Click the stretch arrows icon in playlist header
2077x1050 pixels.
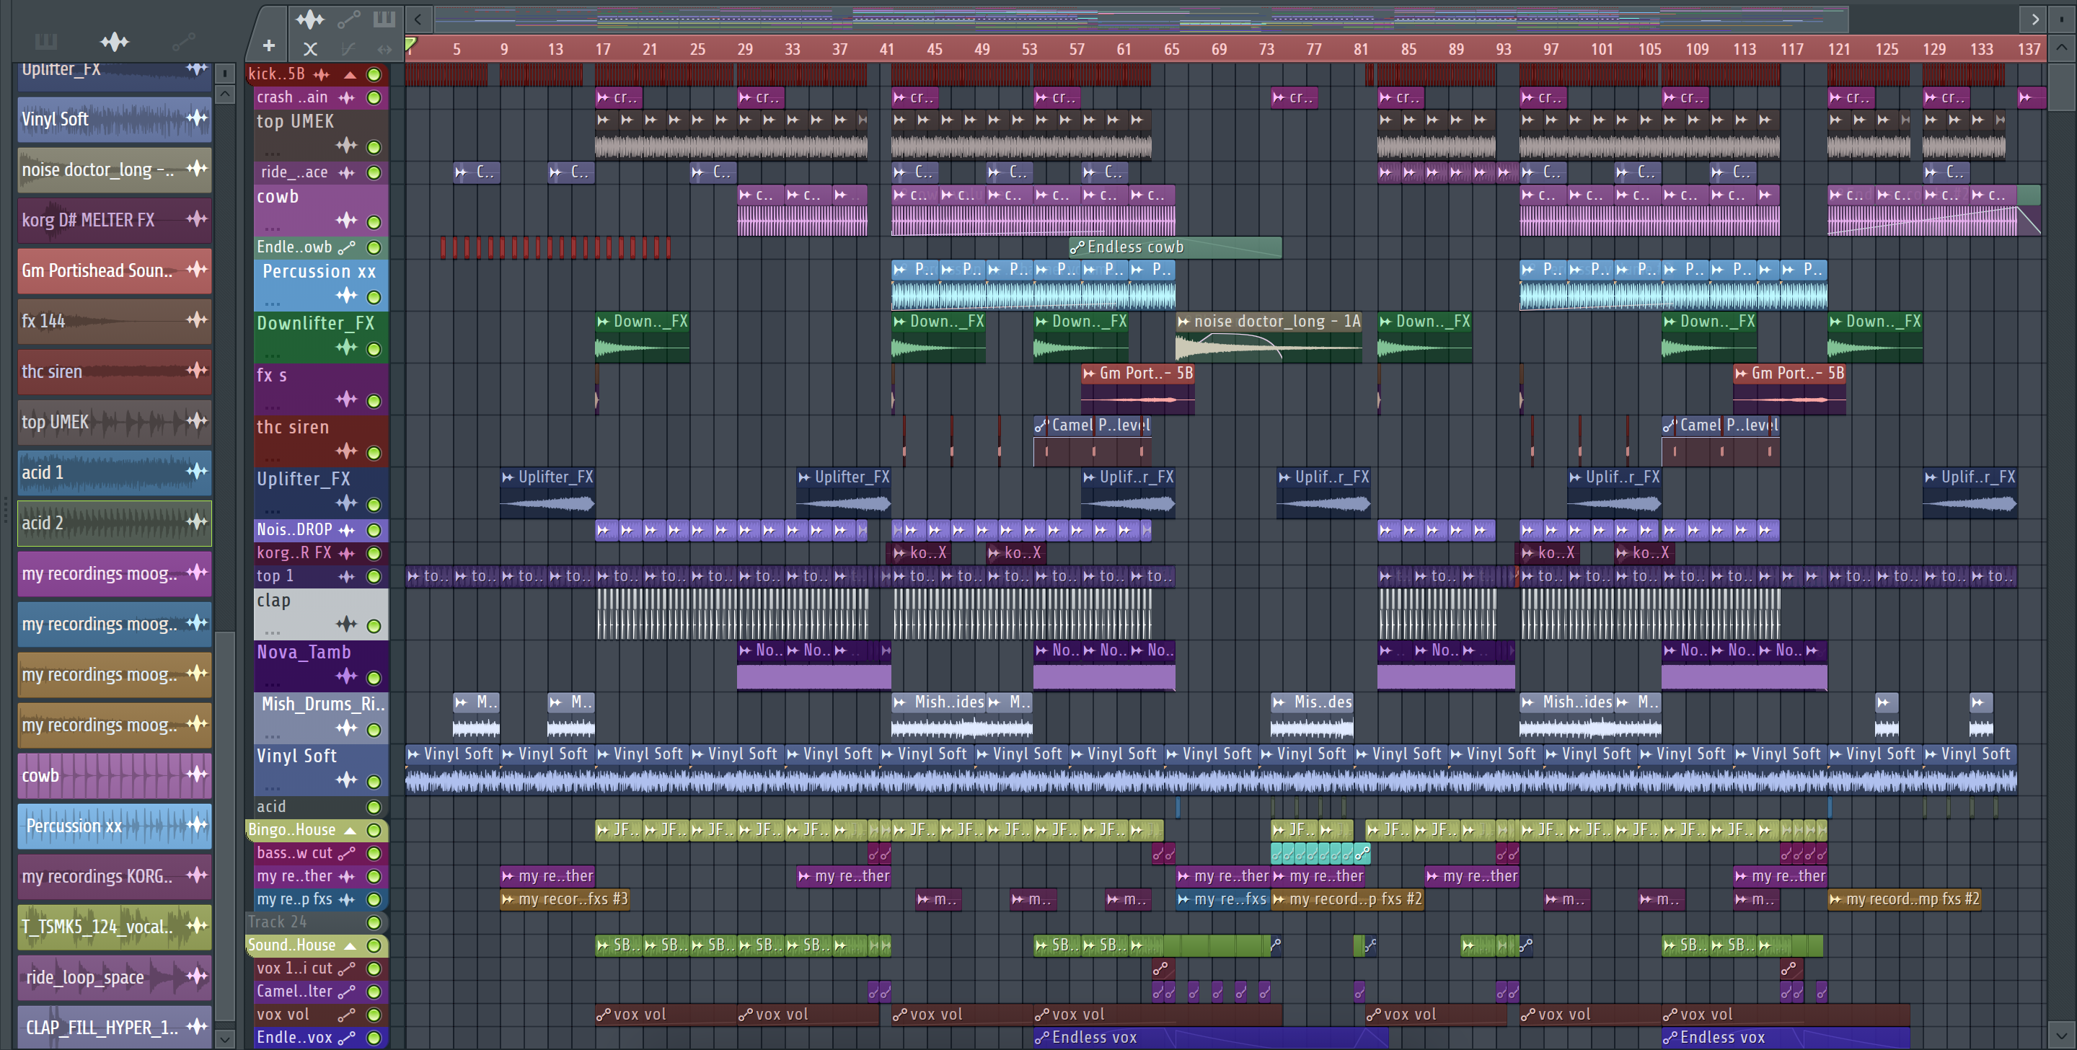384,49
